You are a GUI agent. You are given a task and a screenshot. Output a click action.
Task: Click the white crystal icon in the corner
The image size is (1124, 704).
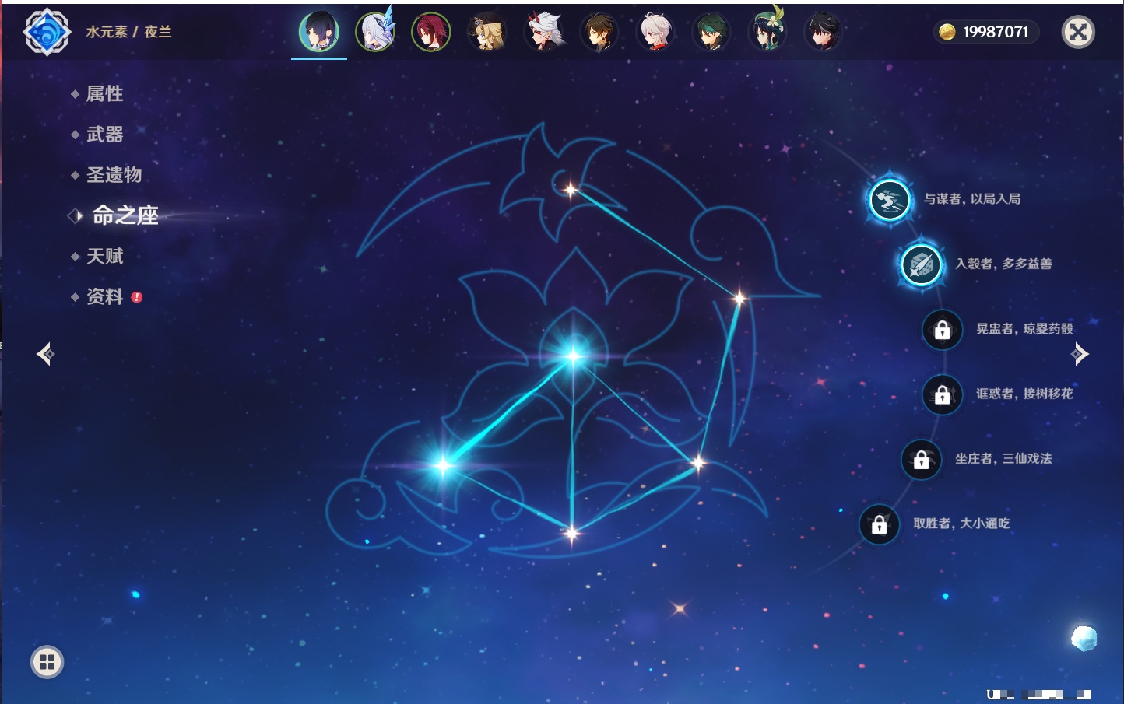coord(1084,638)
